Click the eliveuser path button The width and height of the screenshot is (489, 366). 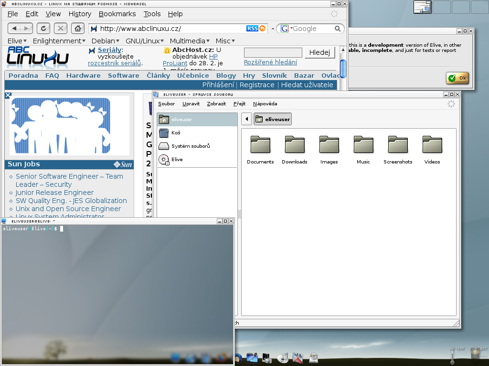coord(273,119)
